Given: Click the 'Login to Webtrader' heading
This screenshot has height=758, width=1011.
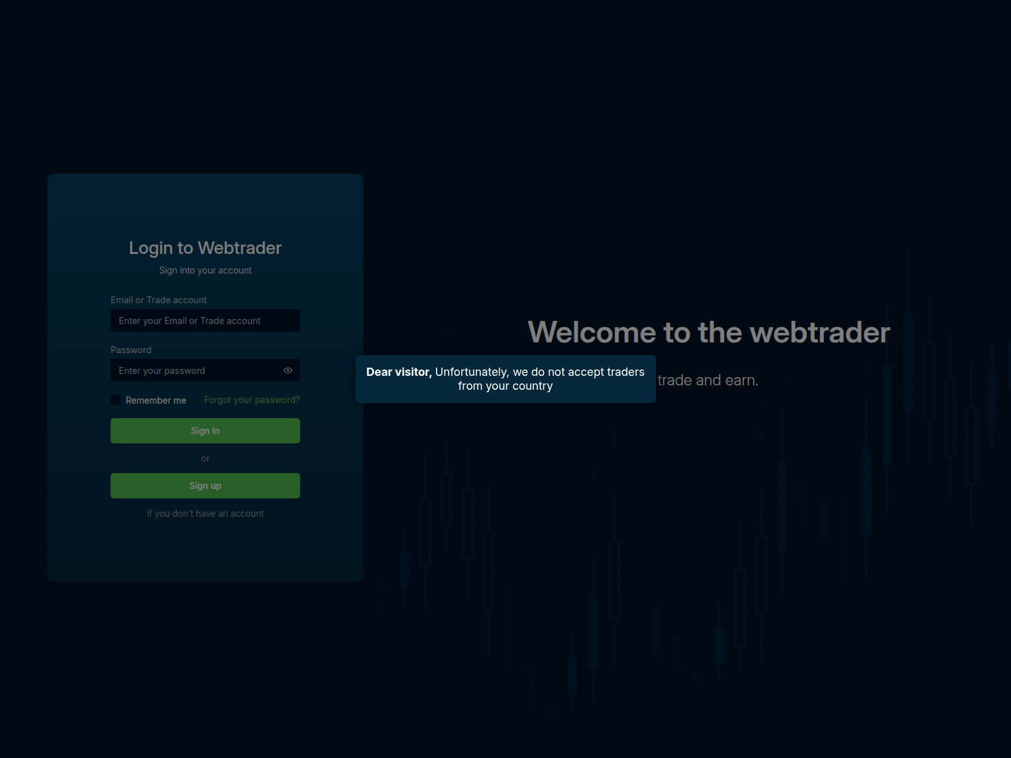Looking at the screenshot, I should tap(205, 248).
